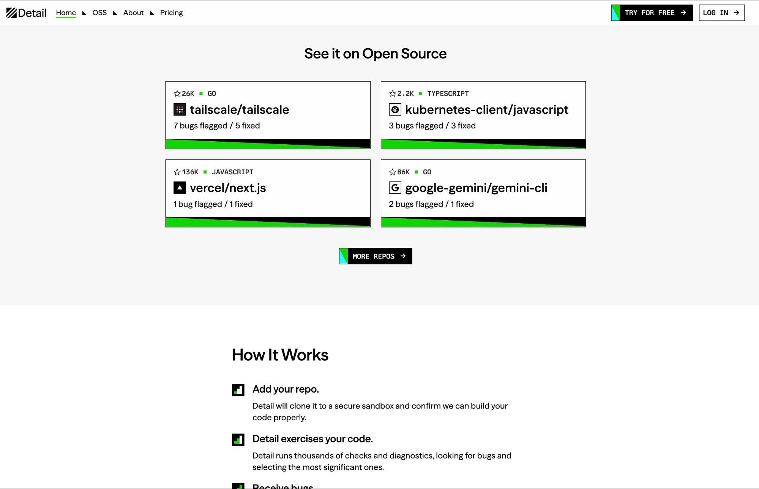The height and width of the screenshot is (489, 759).
Task: Click the arrow separator before About
Action: [115, 13]
